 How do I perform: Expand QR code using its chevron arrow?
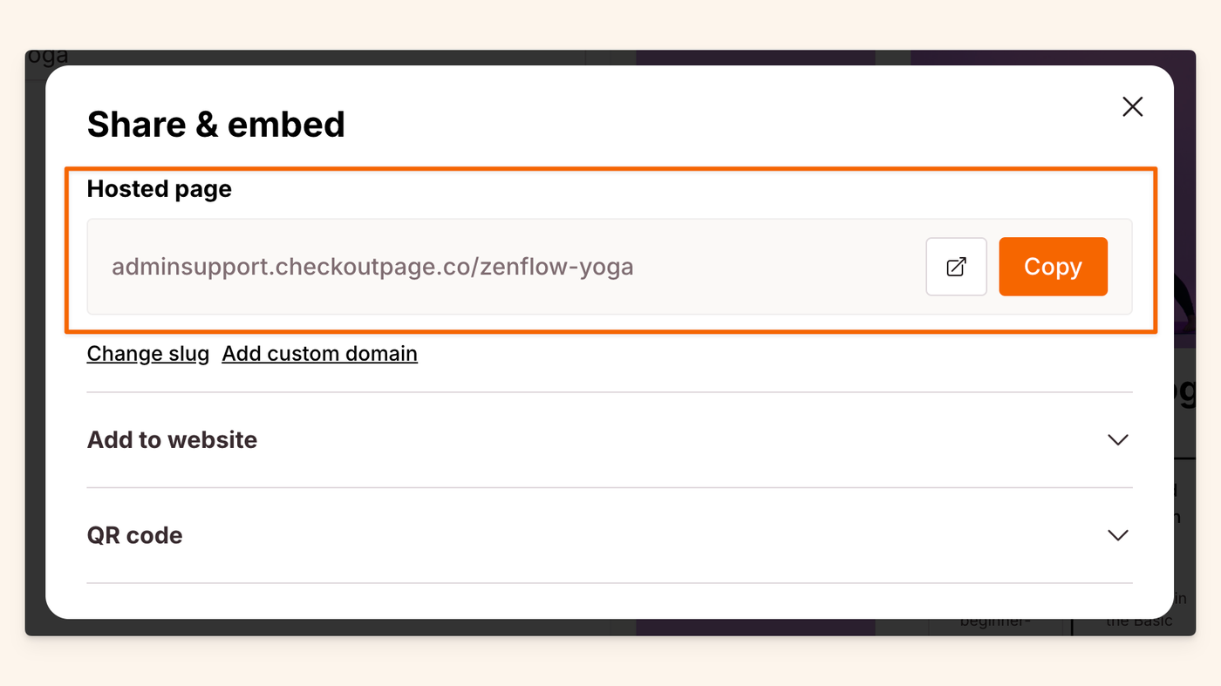tap(1117, 535)
